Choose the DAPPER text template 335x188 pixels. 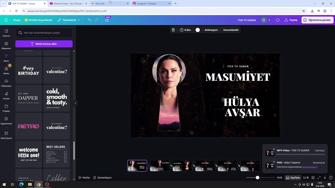click(x=29, y=98)
